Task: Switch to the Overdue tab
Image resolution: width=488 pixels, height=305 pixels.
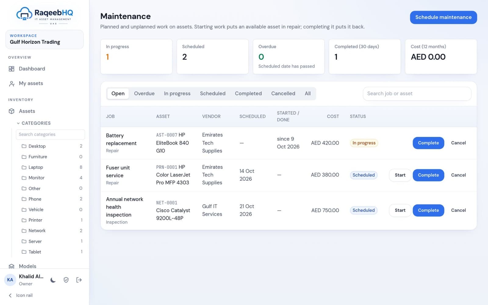Action: pos(144,94)
